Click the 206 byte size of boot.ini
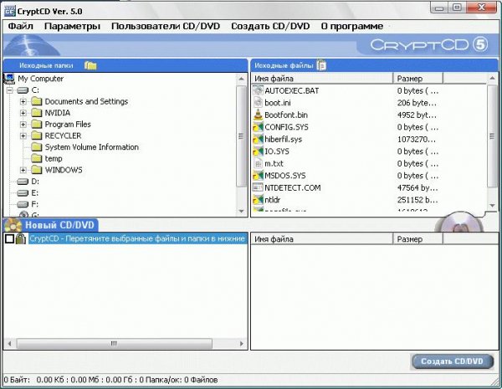This screenshot has width=502, height=389. [x=417, y=103]
